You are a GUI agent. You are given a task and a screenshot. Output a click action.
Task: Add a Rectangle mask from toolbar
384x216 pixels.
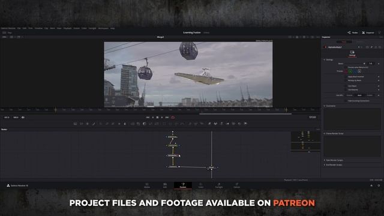164,124
